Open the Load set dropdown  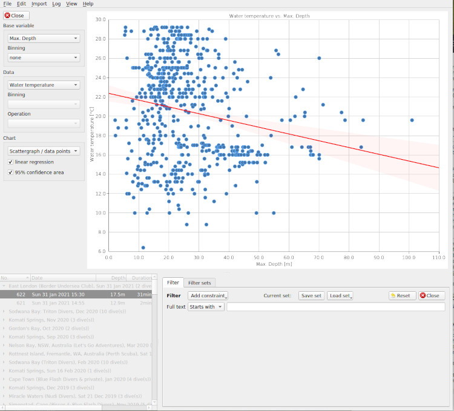(x=340, y=296)
